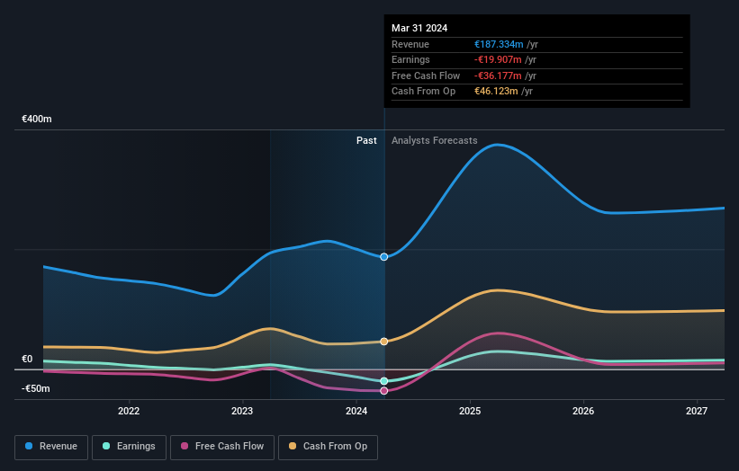This screenshot has width=739, height=471.
Task: Click the -€19.907m earnings value
Action: coord(498,59)
